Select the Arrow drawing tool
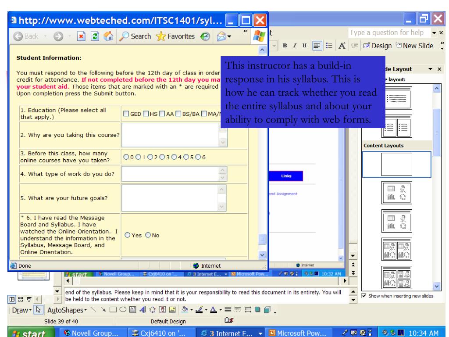 pos(103,310)
